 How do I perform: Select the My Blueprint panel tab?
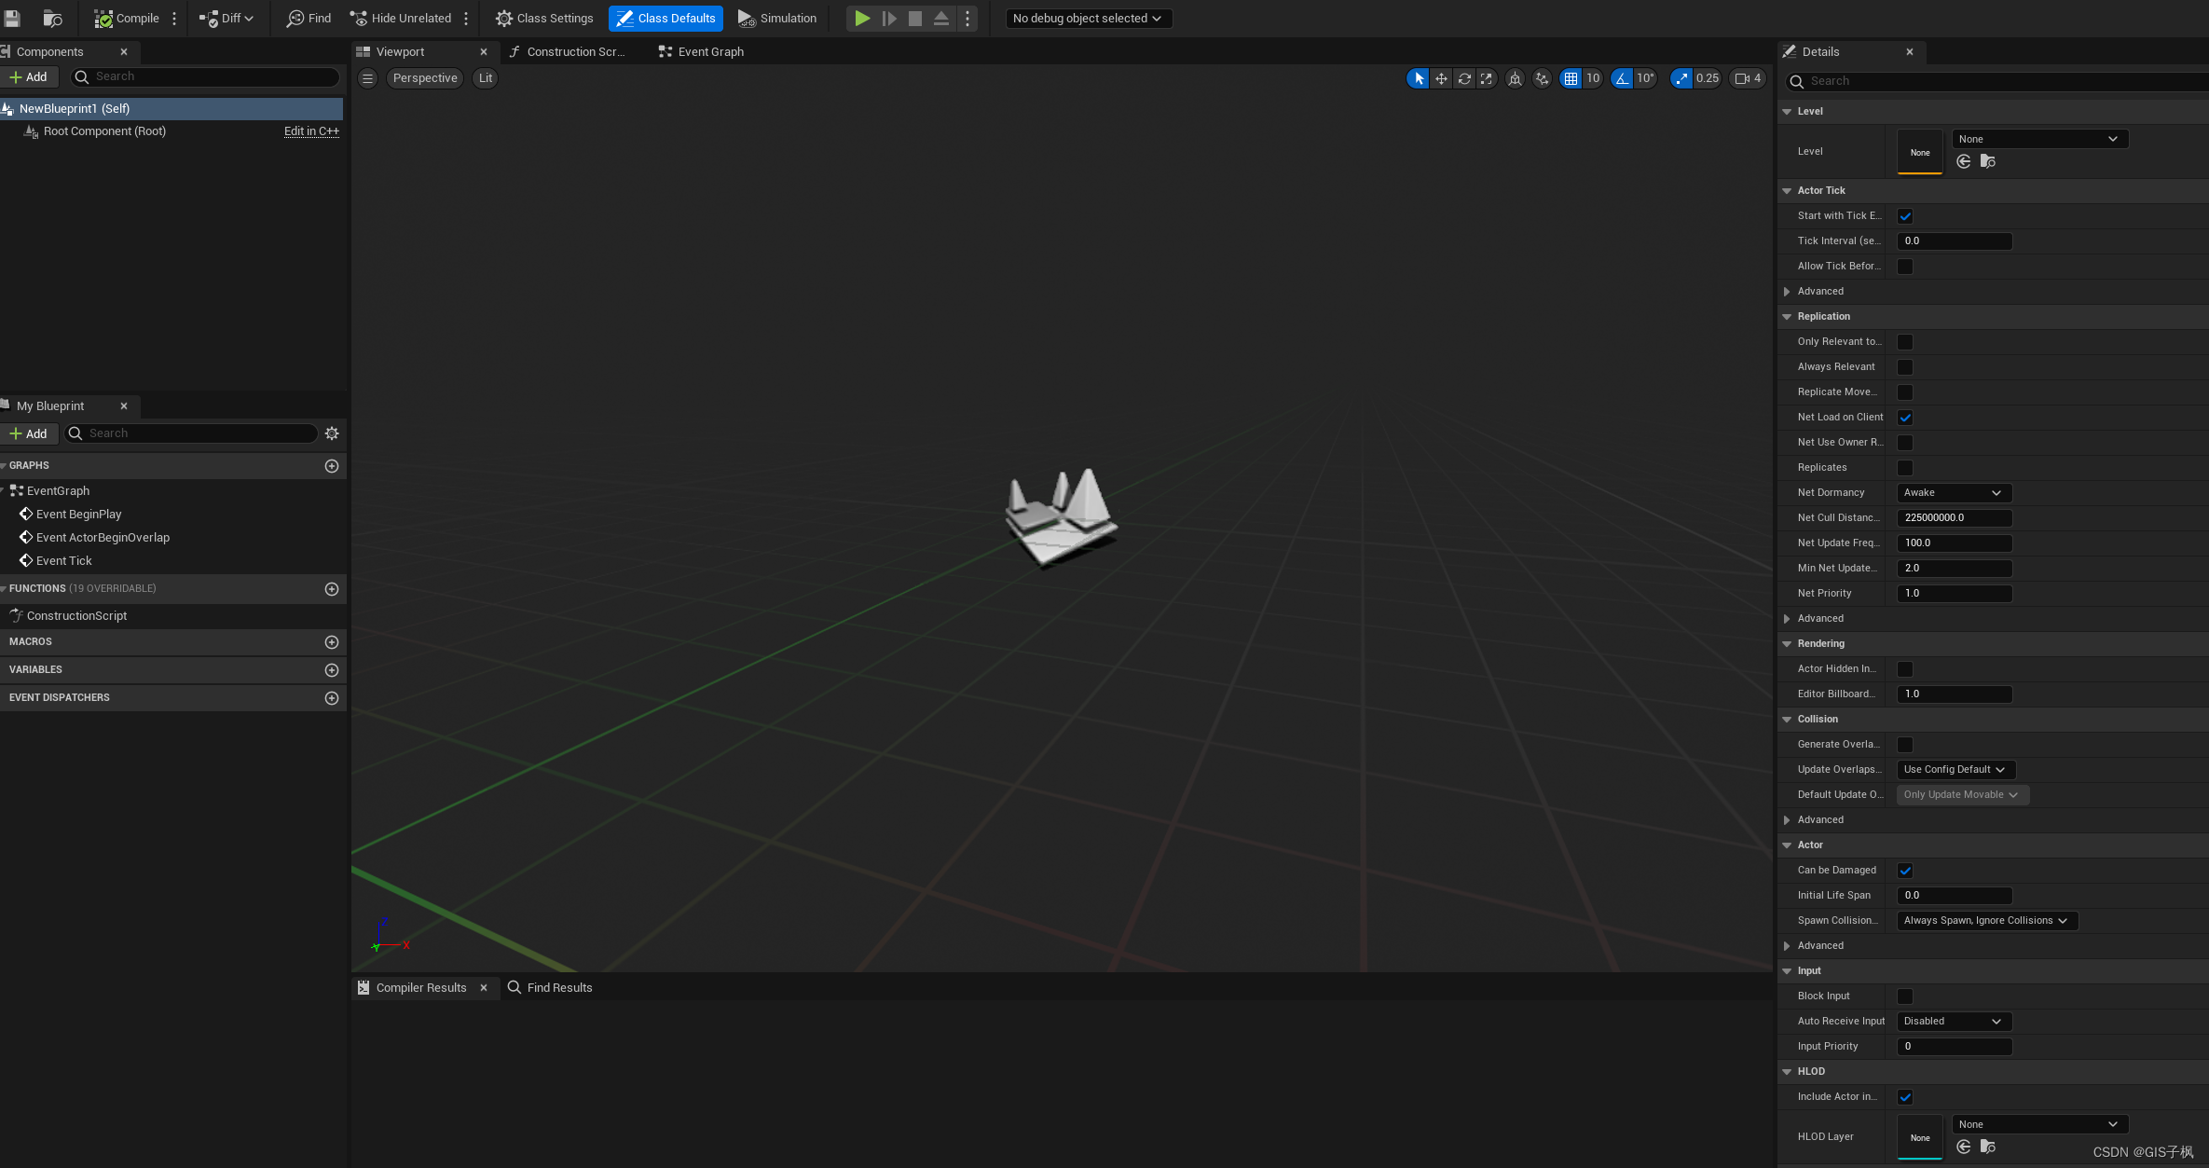pos(50,405)
